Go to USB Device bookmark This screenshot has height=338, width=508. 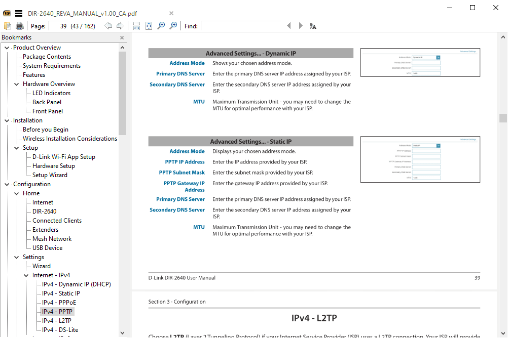click(x=47, y=248)
